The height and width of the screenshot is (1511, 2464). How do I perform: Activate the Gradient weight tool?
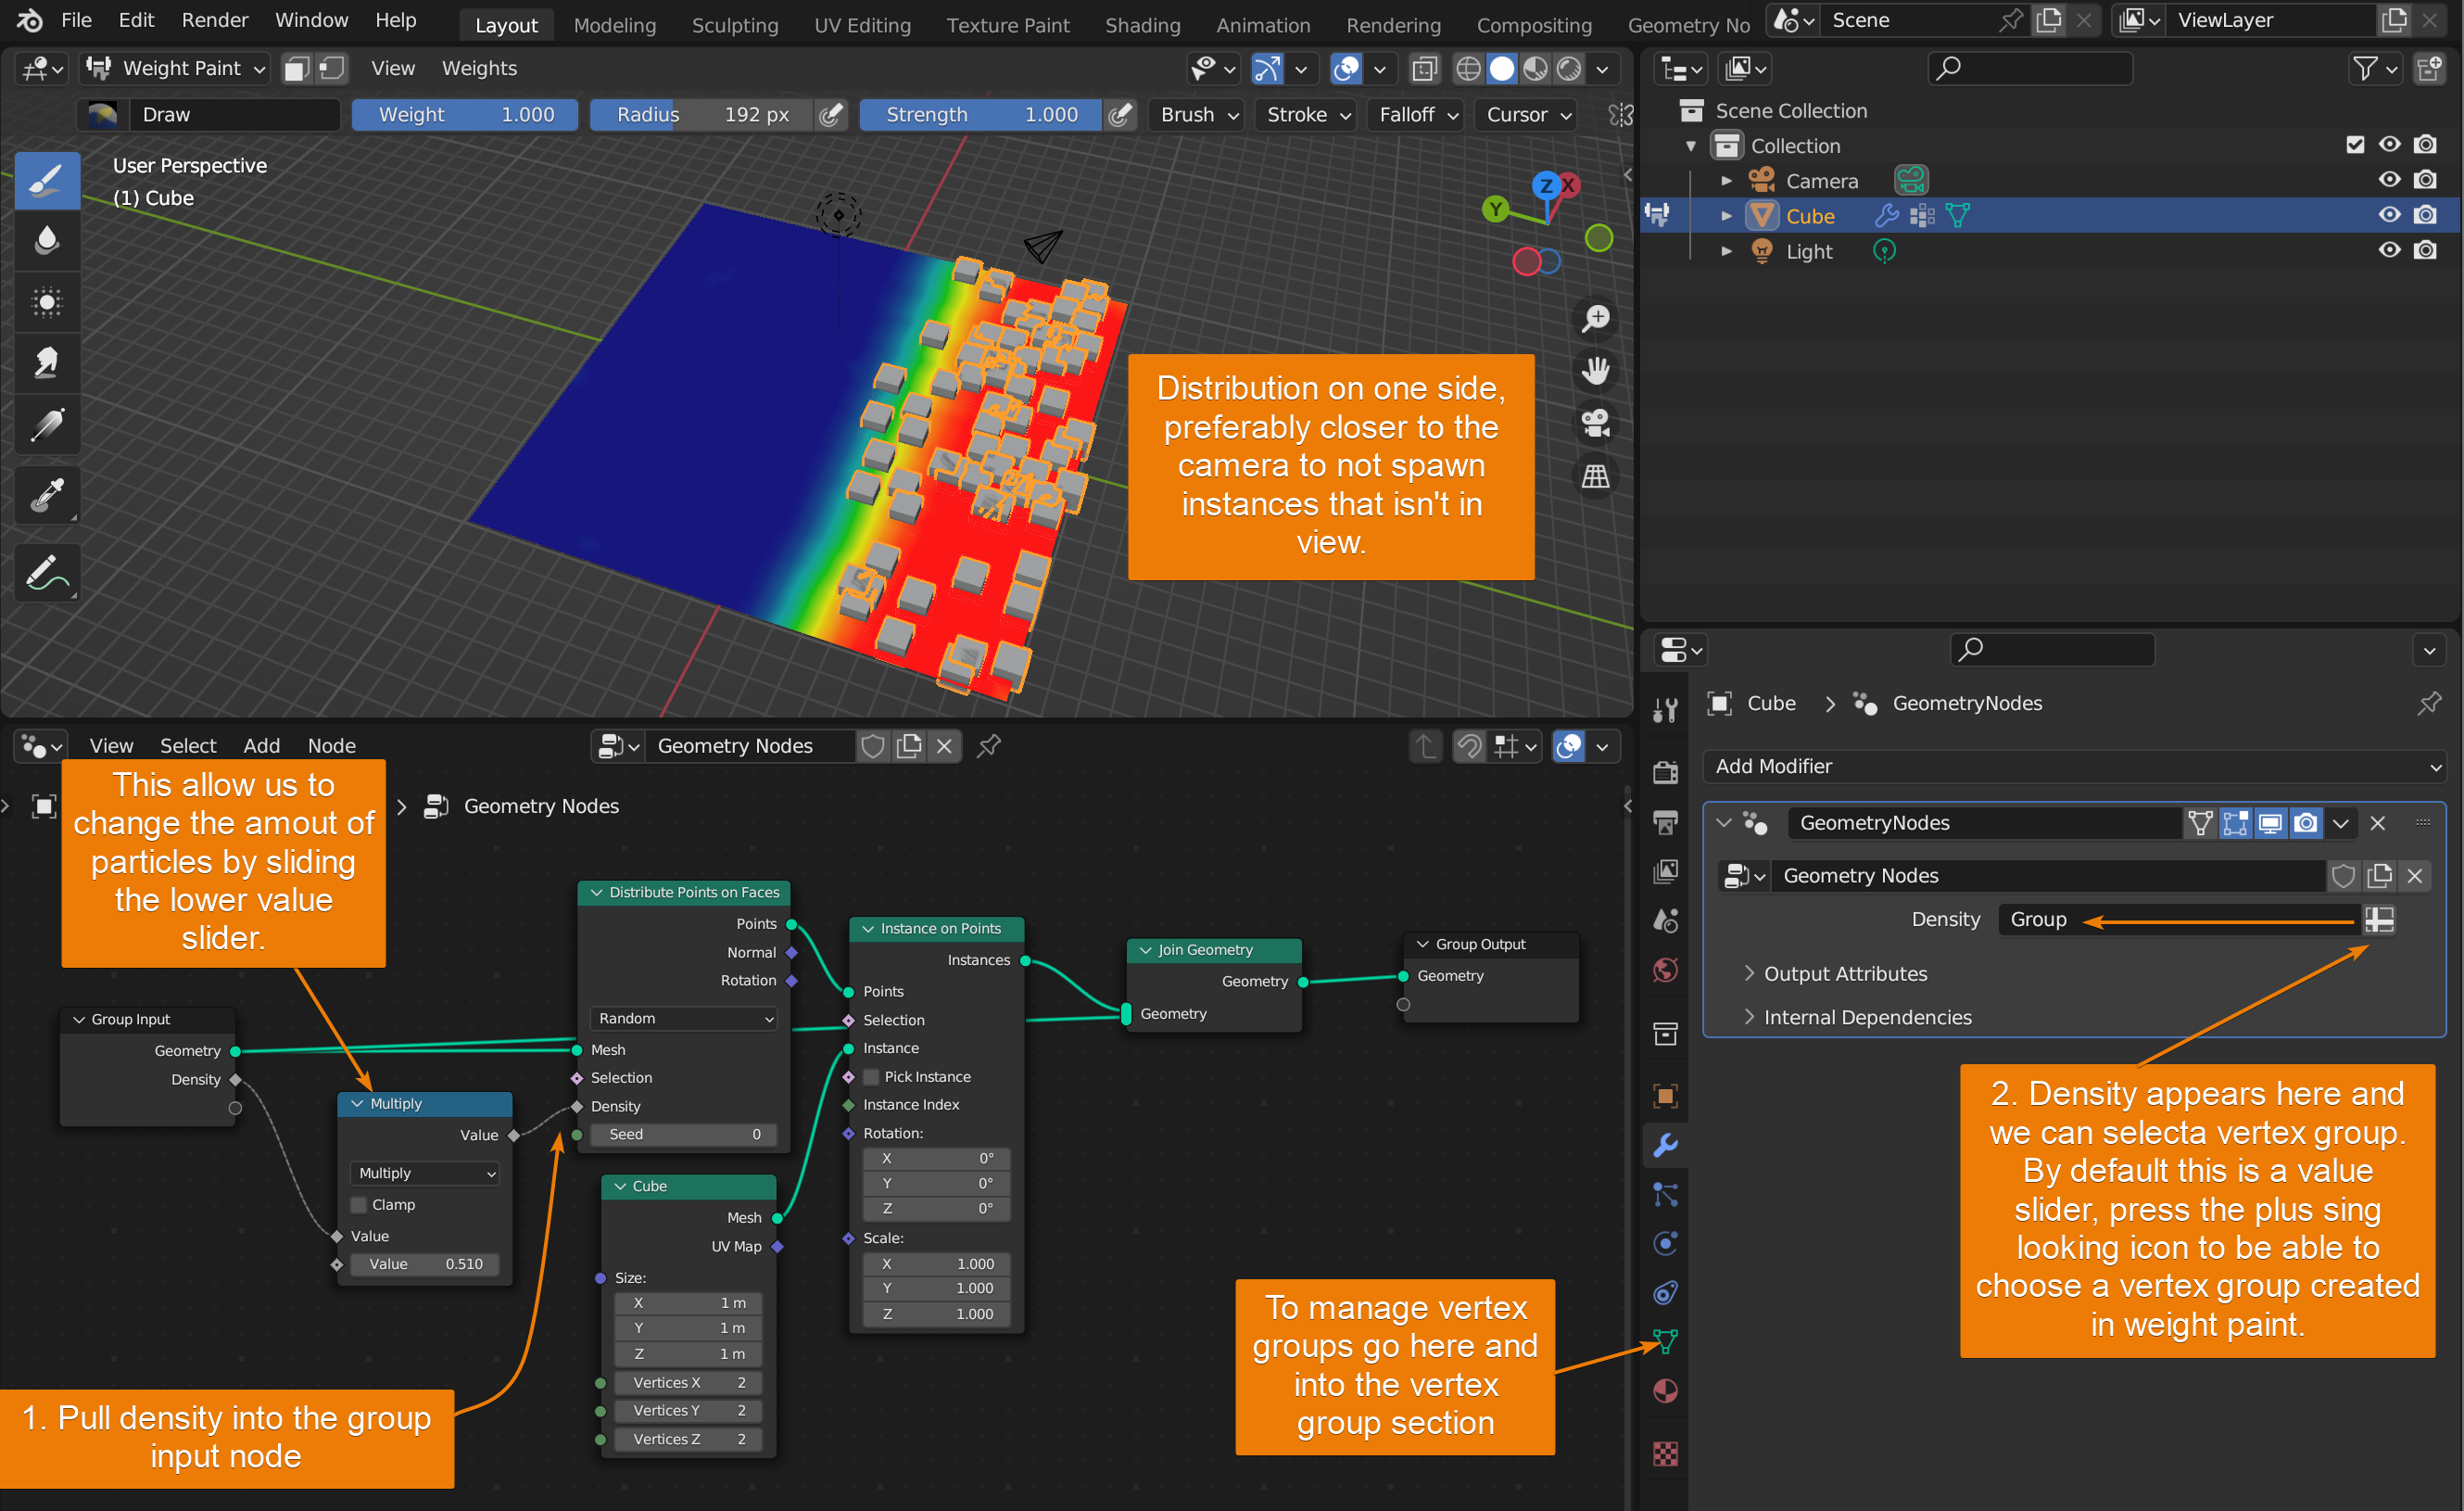47,425
